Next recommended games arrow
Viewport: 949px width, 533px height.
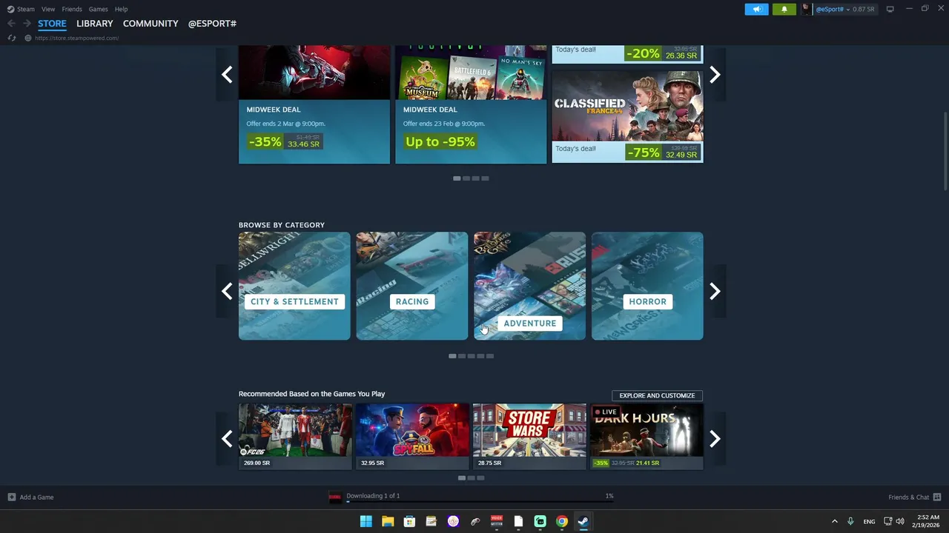(715, 439)
